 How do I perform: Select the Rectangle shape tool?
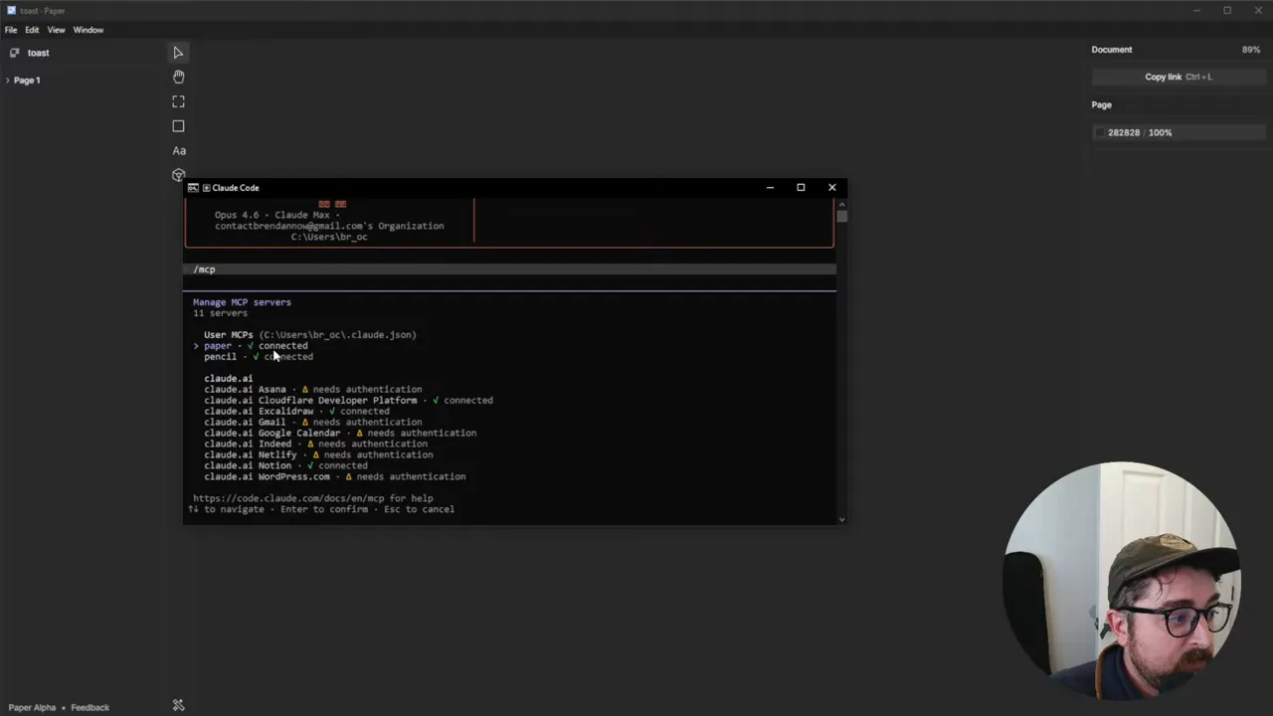click(178, 126)
